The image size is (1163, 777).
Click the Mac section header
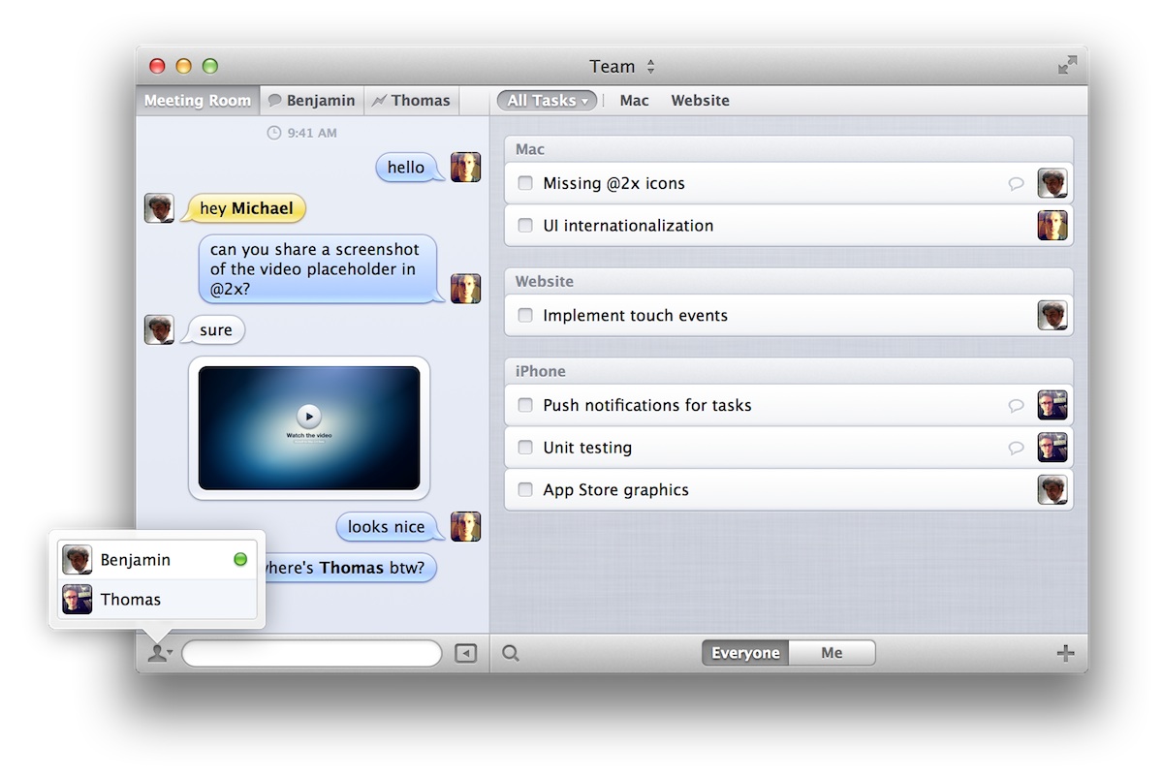tap(789, 149)
